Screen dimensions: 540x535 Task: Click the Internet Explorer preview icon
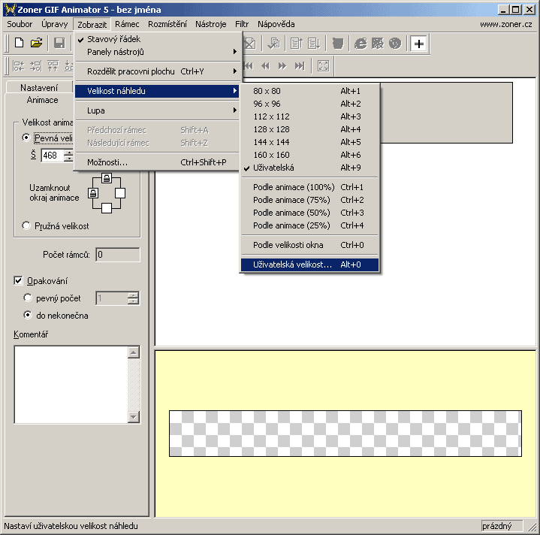[361, 44]
